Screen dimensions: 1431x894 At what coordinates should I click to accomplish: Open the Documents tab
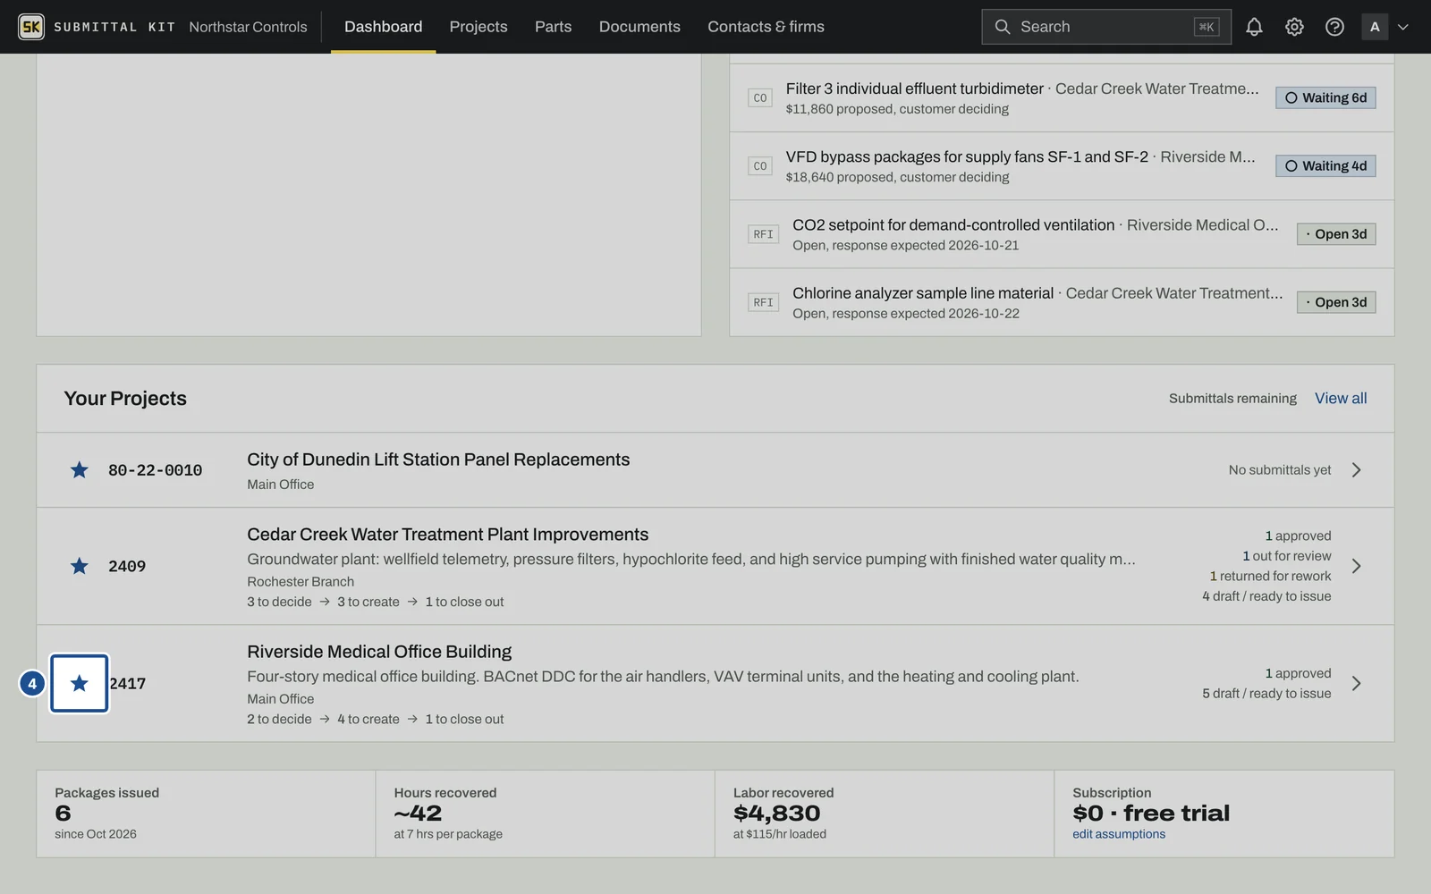[639, 27]
